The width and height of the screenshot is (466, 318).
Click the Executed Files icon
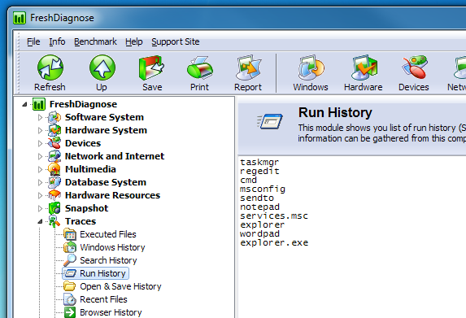70,234
